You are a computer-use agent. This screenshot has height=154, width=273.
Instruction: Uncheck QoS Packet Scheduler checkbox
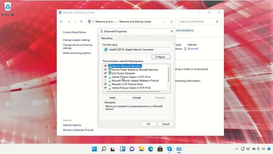[x=105, y=73]
